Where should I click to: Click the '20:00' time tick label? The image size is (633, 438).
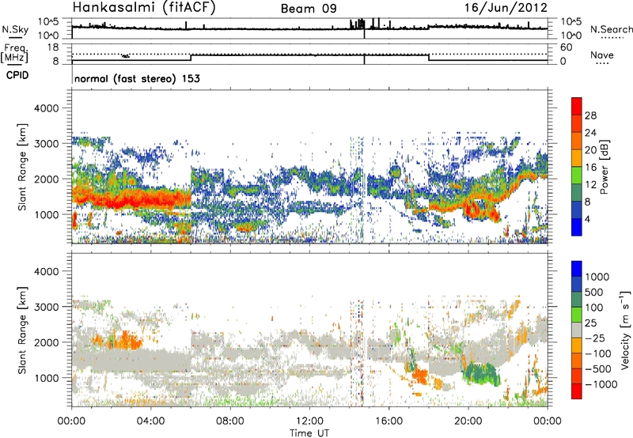(x=468, y=421)
